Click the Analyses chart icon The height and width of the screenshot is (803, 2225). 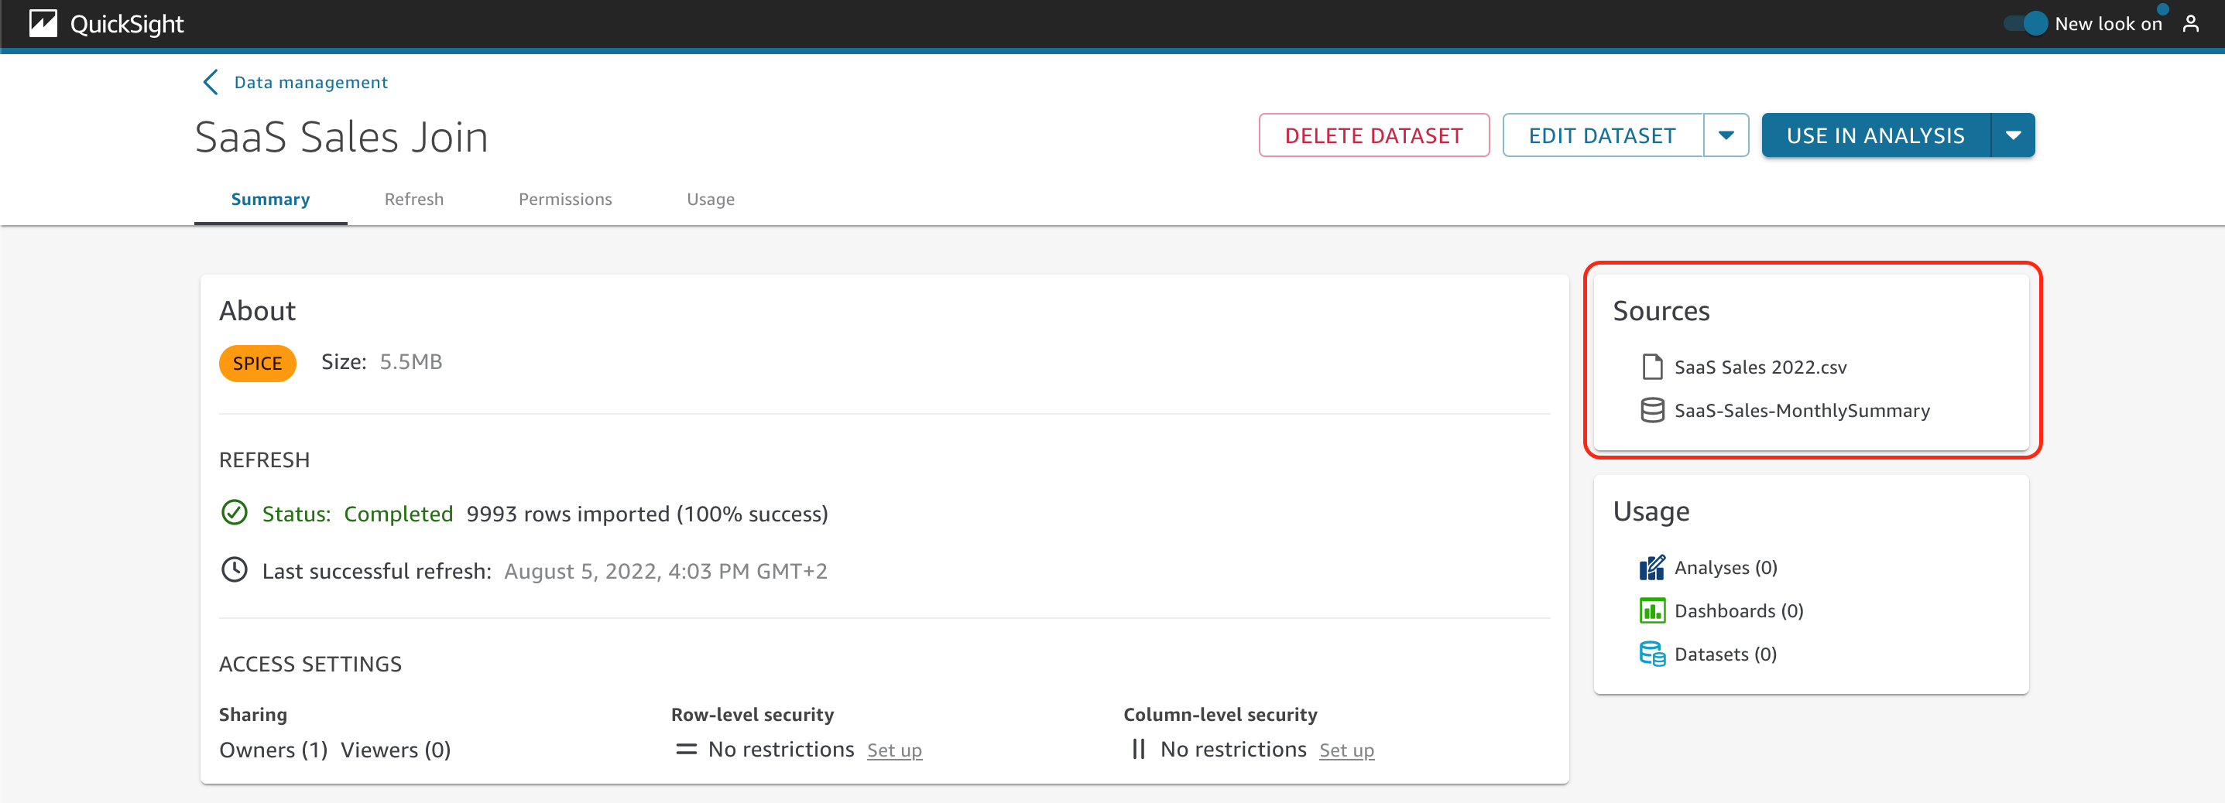click(1651, 567)
